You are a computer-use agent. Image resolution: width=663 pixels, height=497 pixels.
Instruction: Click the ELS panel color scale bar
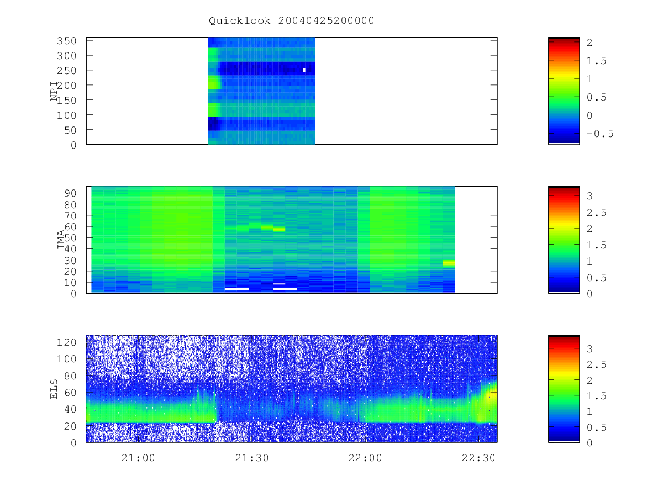(564, 388)
